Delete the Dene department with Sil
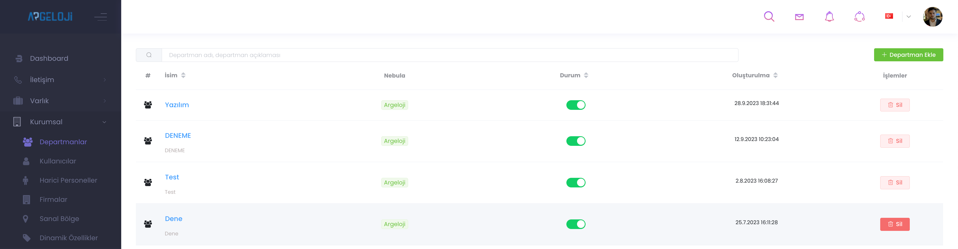958x249 pixels. (x=894, y=224)
